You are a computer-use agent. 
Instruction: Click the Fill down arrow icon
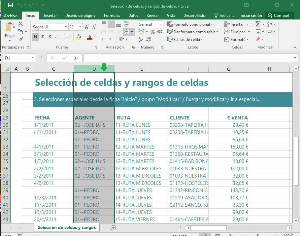(258, 32)
